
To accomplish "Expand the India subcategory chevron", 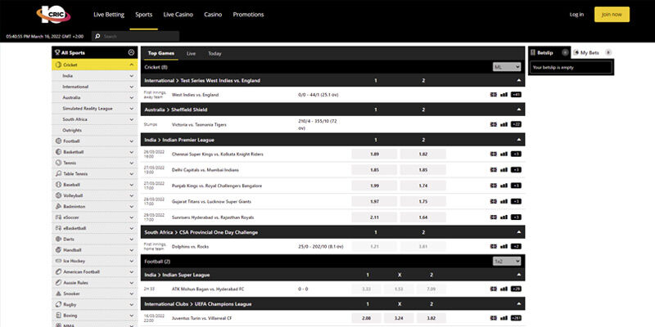I will point(131,76).
